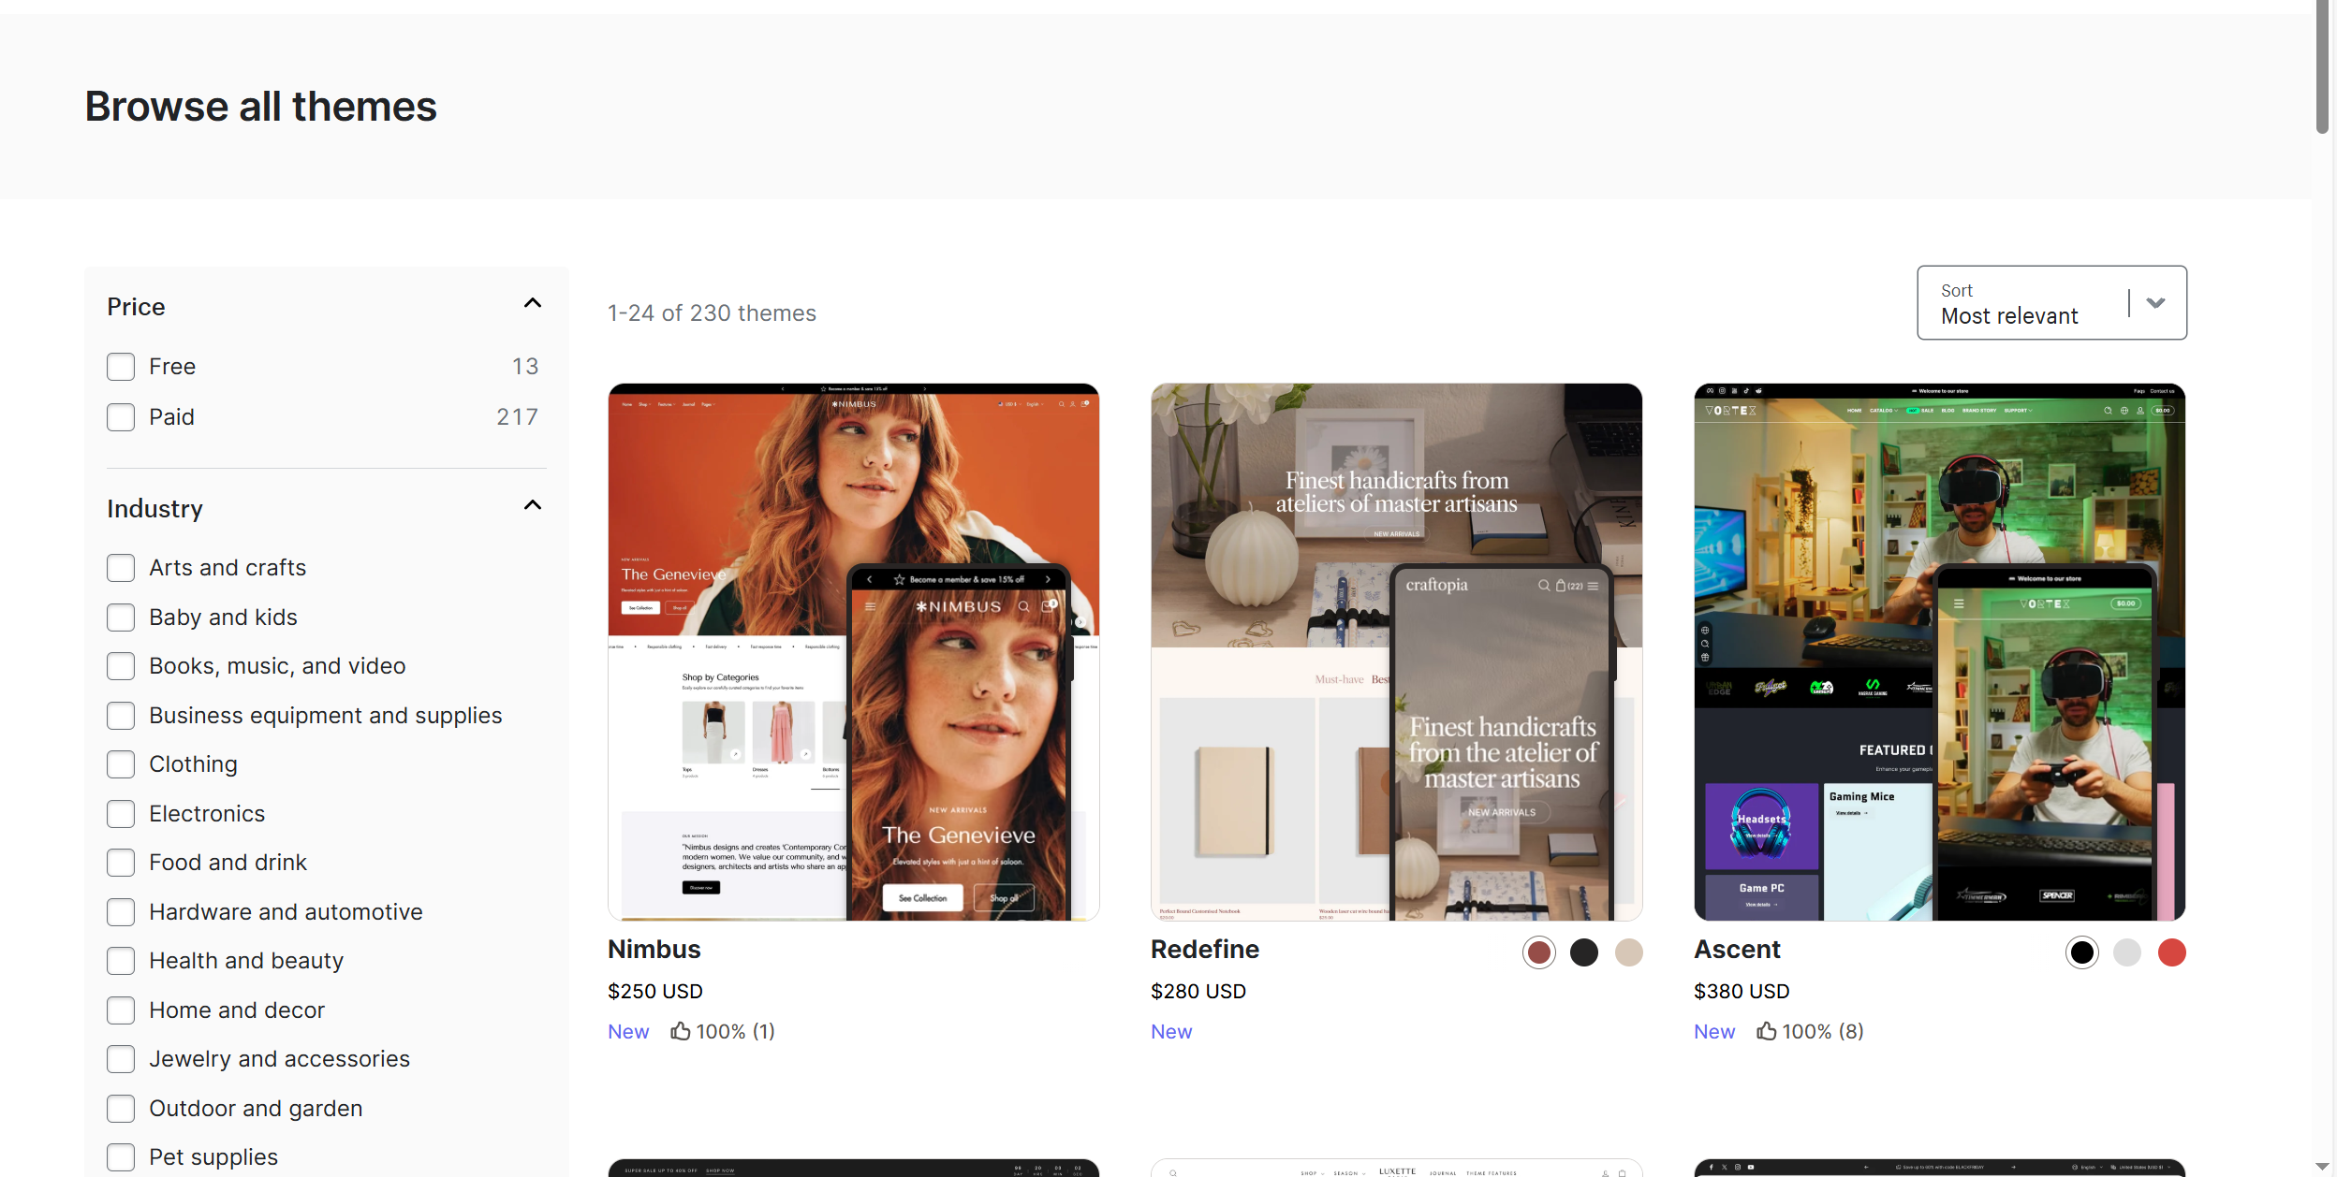Open the Sort Most relevant dropdown
This screenshot has width=2337, height=1177.
(2050, 303)
